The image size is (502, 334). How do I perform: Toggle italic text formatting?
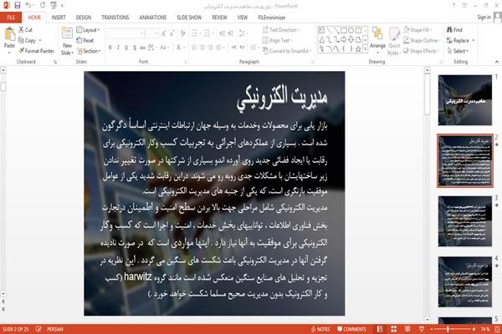(118, 48)
